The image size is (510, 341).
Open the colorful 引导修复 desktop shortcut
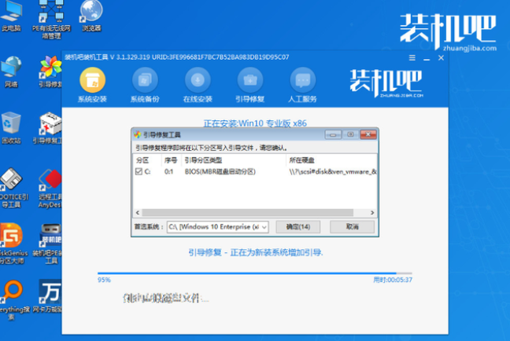[x=50, y=72]
